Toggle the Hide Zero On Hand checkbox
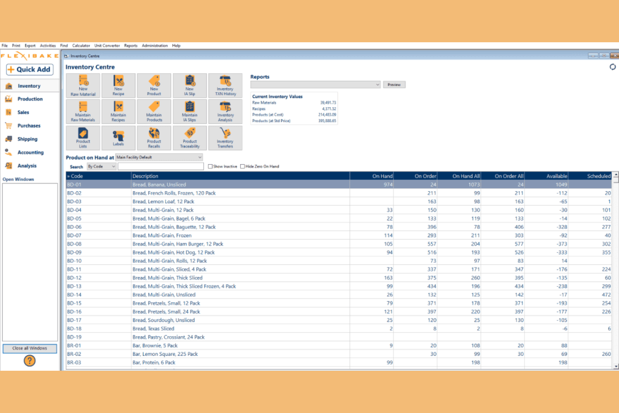The height and width of the screenshot is (413, 619). 243,167
